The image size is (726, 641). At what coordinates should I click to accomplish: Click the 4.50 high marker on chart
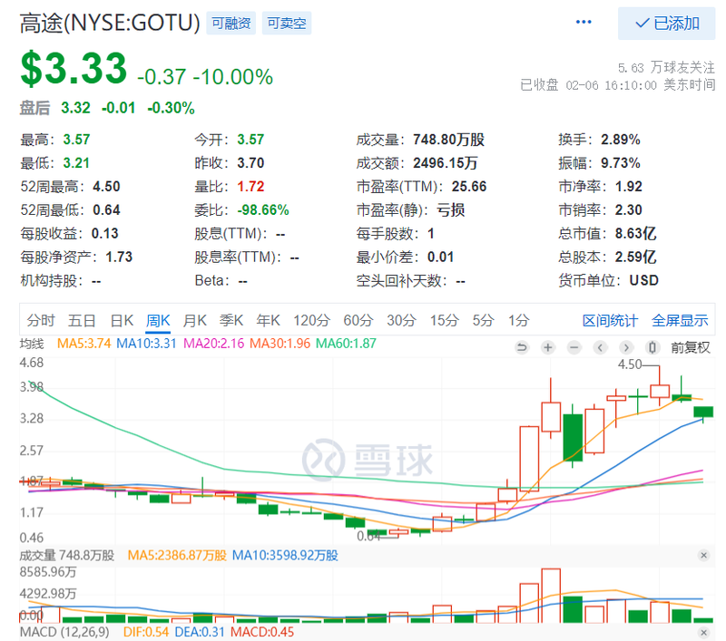[630, 364]
